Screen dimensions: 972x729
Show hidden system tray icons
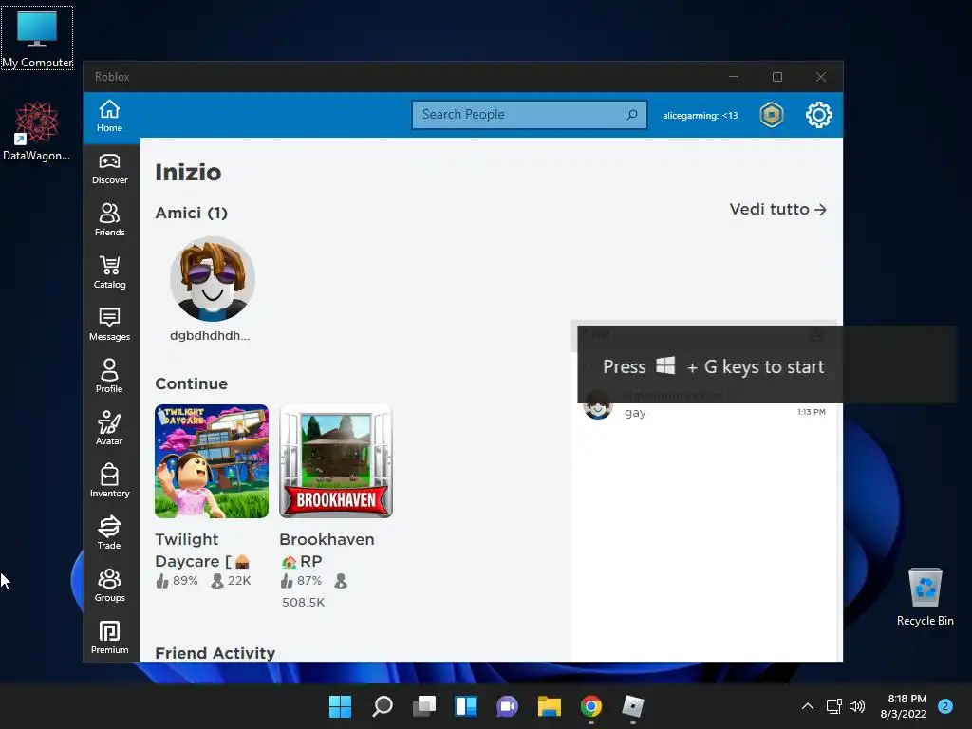808,706
